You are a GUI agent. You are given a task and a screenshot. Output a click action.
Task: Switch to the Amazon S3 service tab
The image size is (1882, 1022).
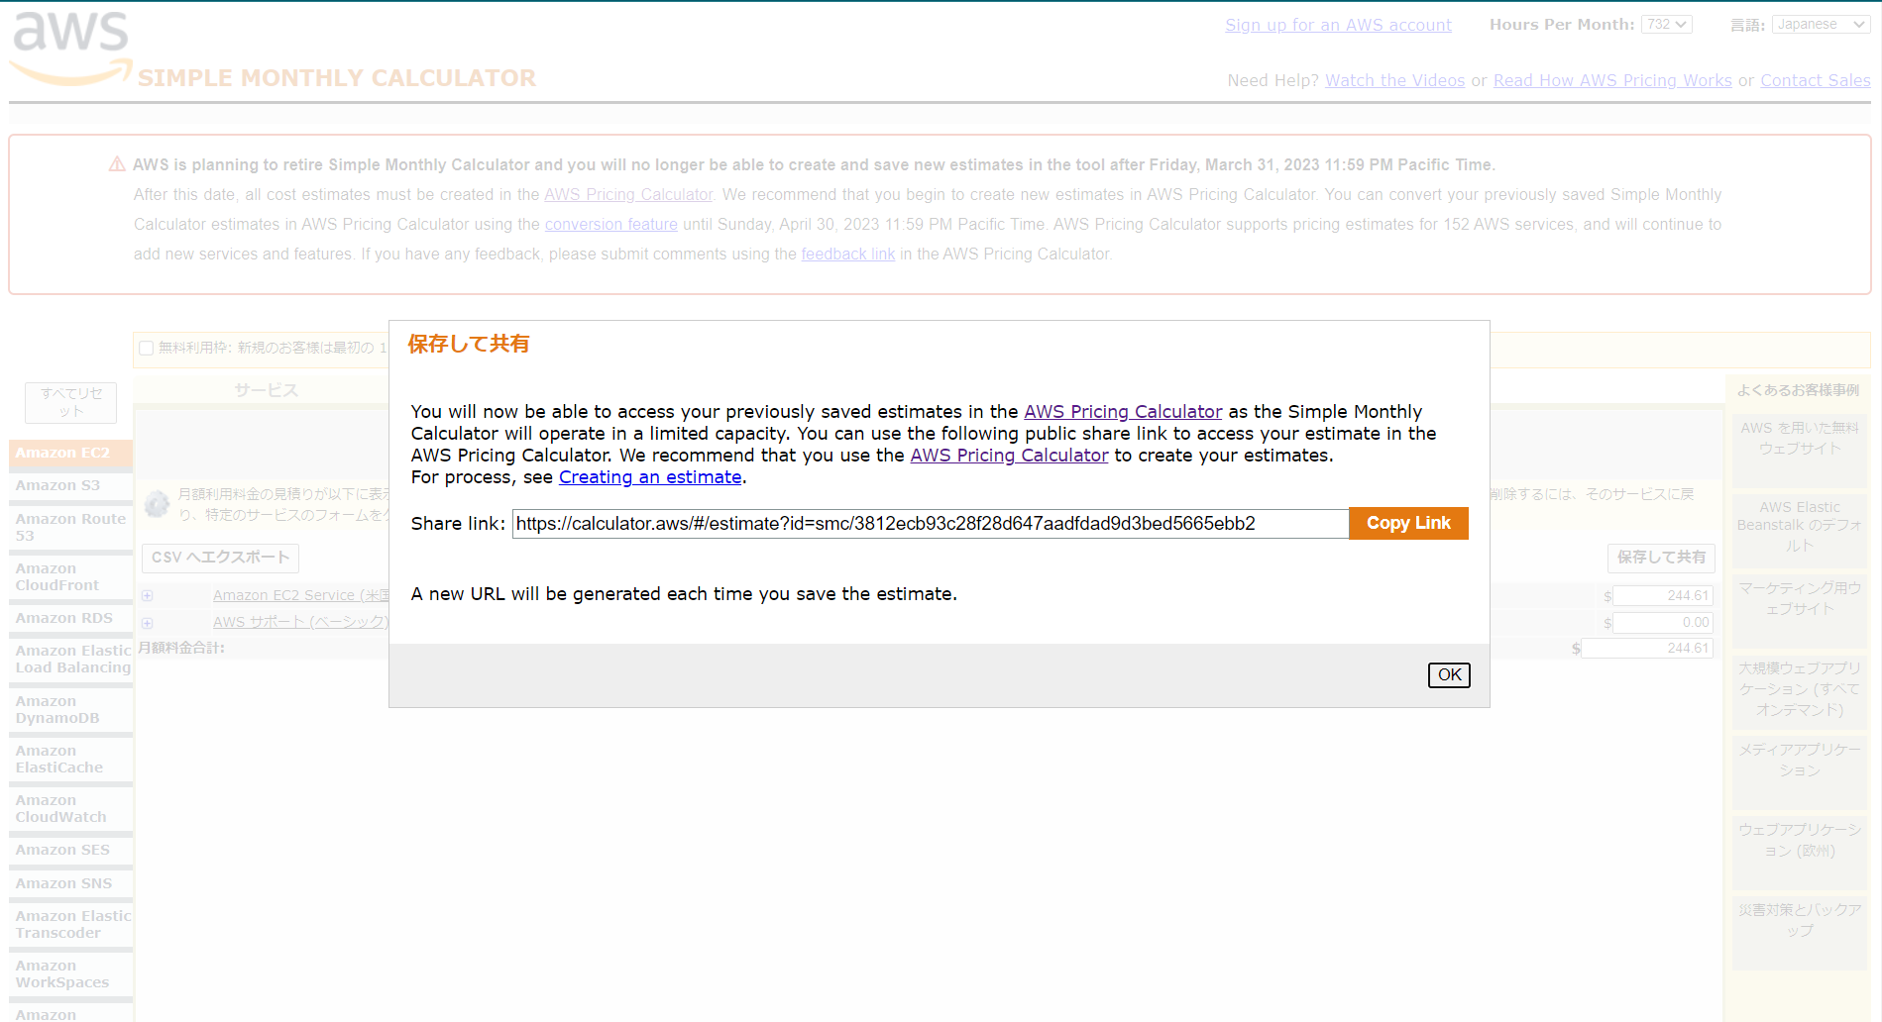click(56, 485)
